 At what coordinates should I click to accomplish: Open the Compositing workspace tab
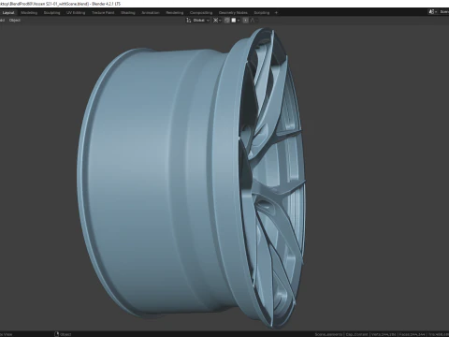201,13
